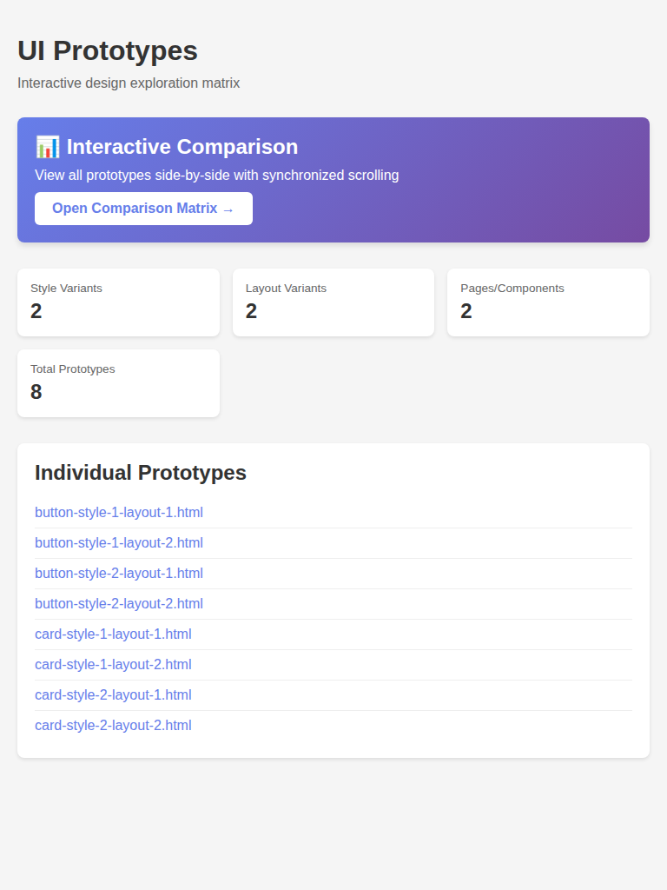Viewport: 667px width, 890px height.
Task: Visit button-style-2-layout-2.html prototype
Action: (119, 604)
